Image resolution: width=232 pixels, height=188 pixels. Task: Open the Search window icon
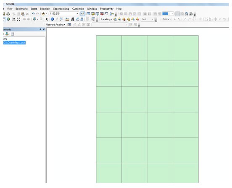coord(97,14)
